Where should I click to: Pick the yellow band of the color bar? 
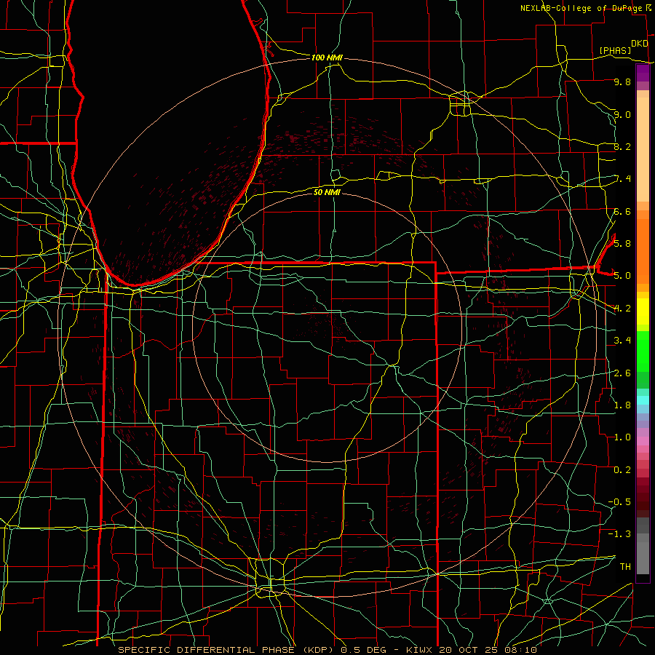click(643, 311)
